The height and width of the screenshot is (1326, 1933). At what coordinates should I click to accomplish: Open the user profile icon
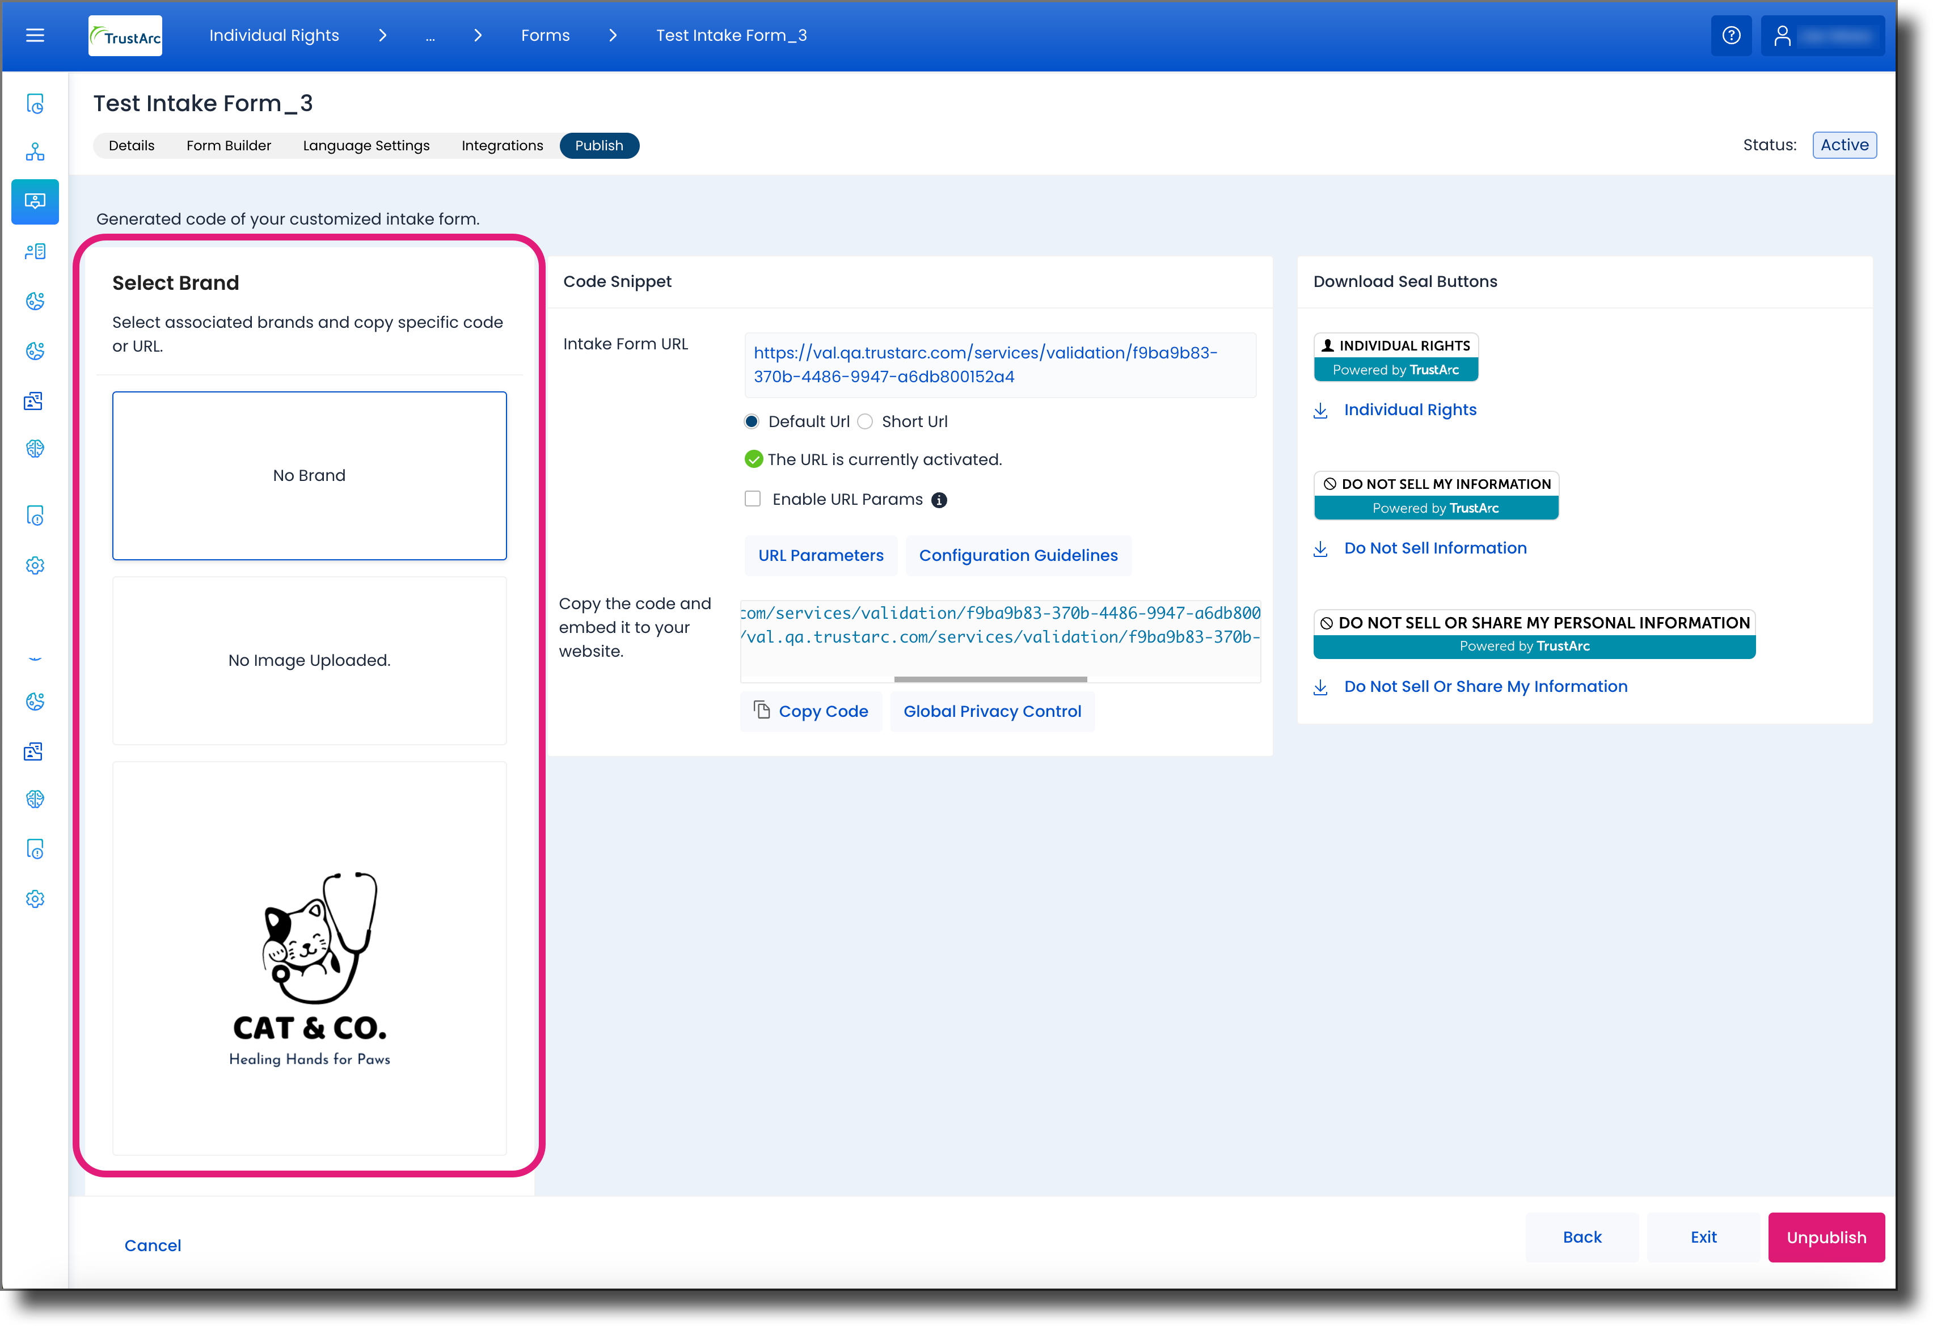[1782, 36]
